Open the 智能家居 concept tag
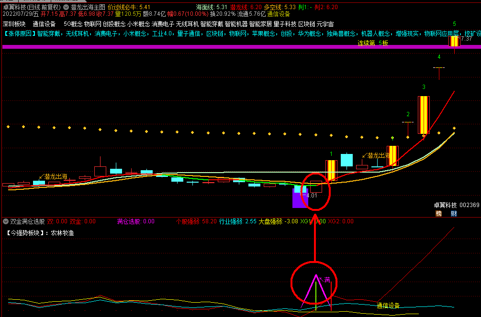This screenshot has height=317, width=481. click(x=260, y=24)
